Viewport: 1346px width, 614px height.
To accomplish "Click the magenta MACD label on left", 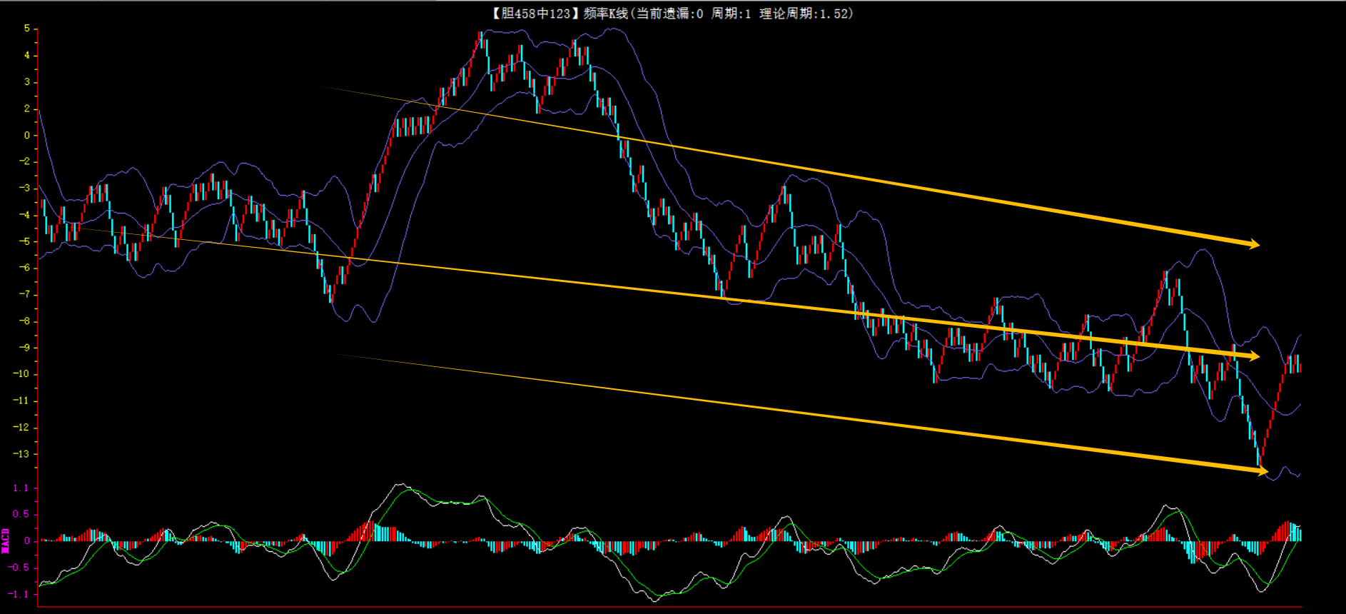I will click(6, 540).
